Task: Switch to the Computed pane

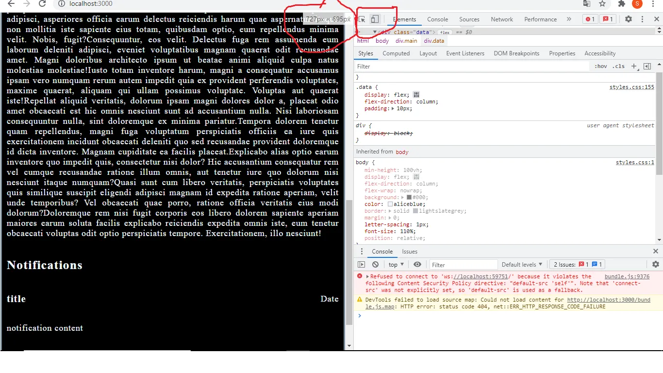Action: 396,53
